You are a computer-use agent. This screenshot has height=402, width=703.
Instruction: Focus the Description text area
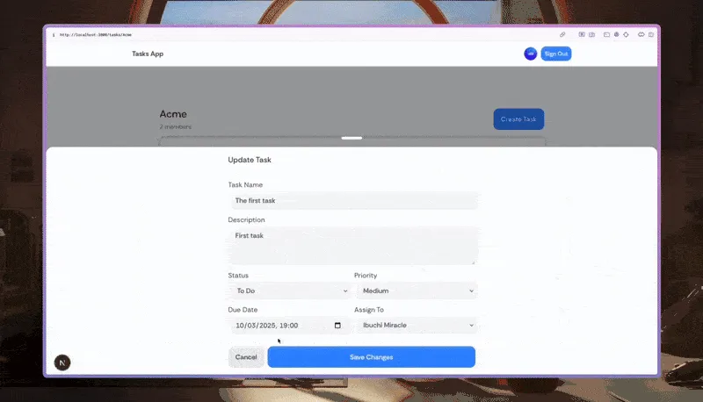click(x=351, y=245)
